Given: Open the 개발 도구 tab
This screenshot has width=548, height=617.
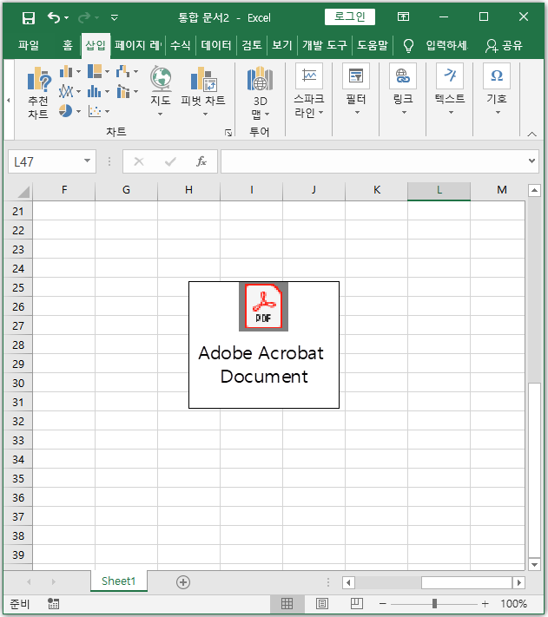Looking at the screenshot, I should coord(325,45).
